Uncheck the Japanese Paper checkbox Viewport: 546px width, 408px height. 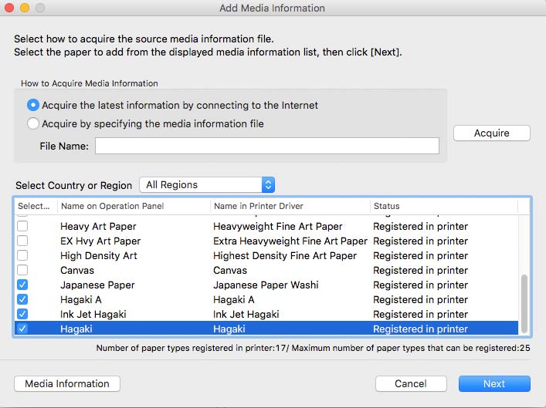point(22,285)
